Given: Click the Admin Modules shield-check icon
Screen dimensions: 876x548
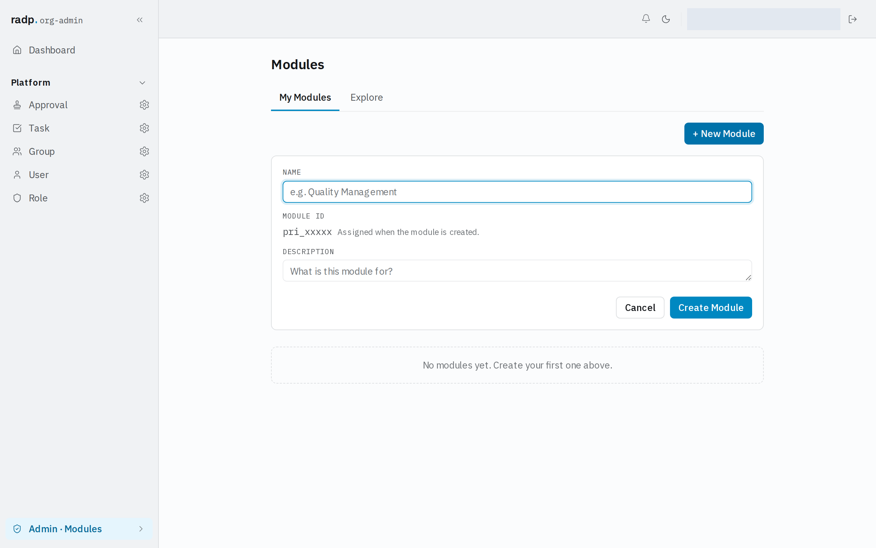Looking at the screenshot, I should tap(17, 529).
